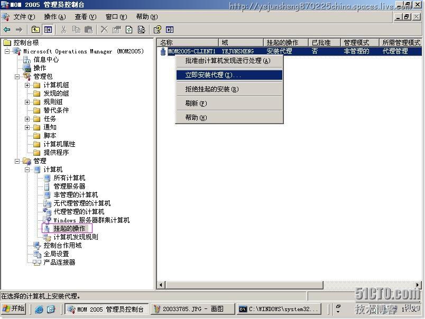425x319 pixels.
Task: Click the 信息中心 tree icon
Action: point(26,60)
